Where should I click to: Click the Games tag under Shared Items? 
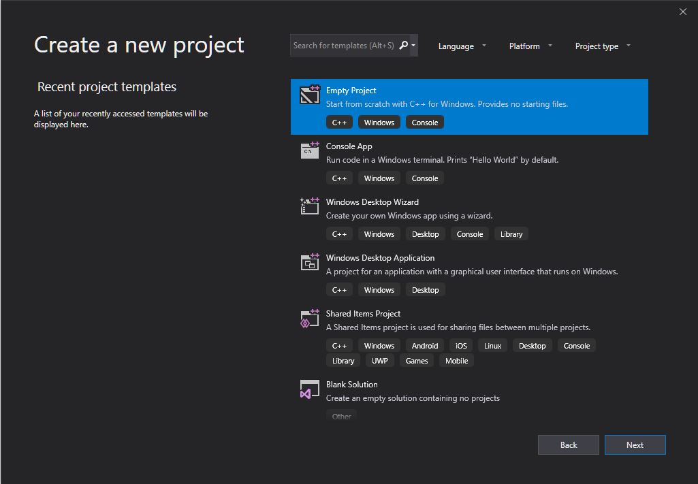(417, 361)
